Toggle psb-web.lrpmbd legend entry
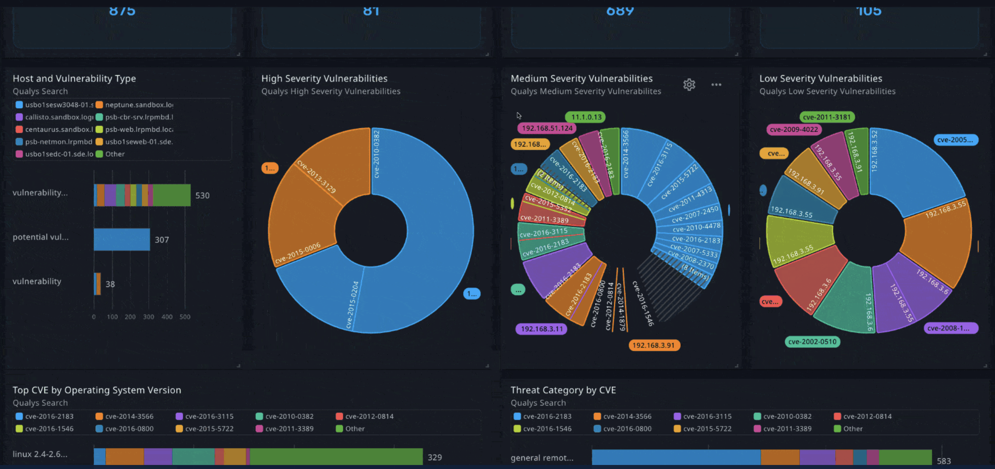This screenshot has height=469, width=995. coord(134,129)
